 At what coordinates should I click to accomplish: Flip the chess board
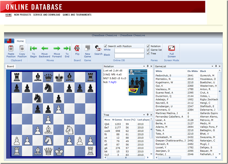77,49
